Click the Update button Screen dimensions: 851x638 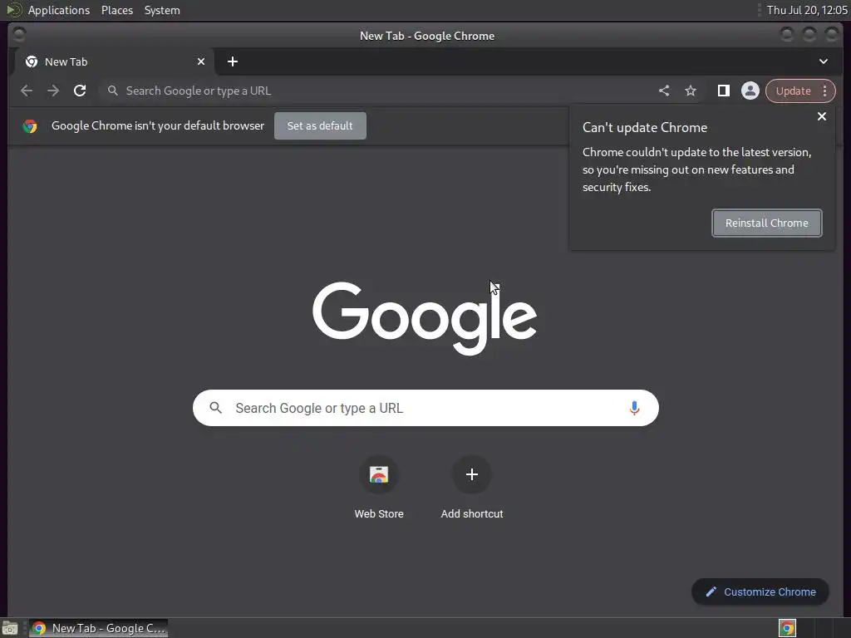coord(793,91)
